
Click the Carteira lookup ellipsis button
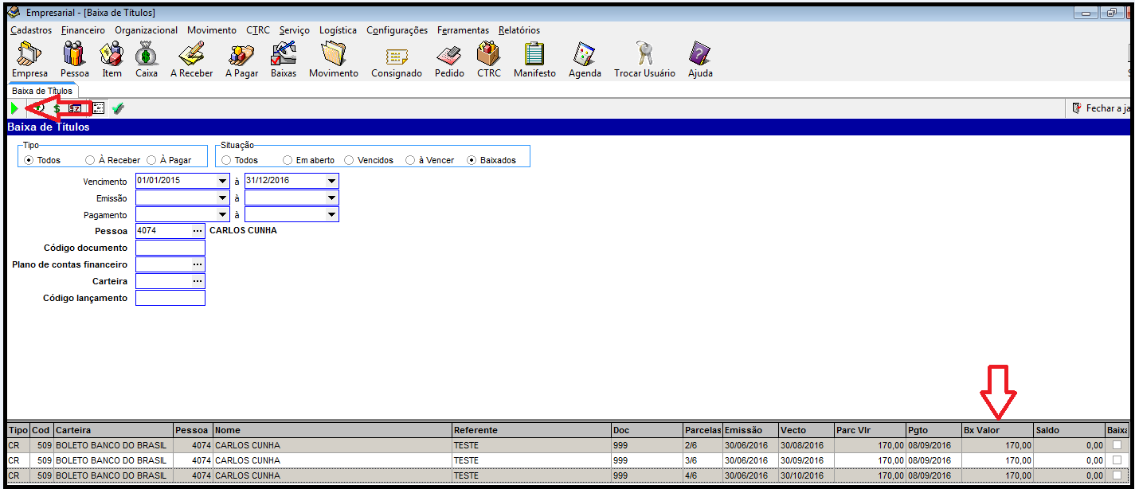pos(197,281)
